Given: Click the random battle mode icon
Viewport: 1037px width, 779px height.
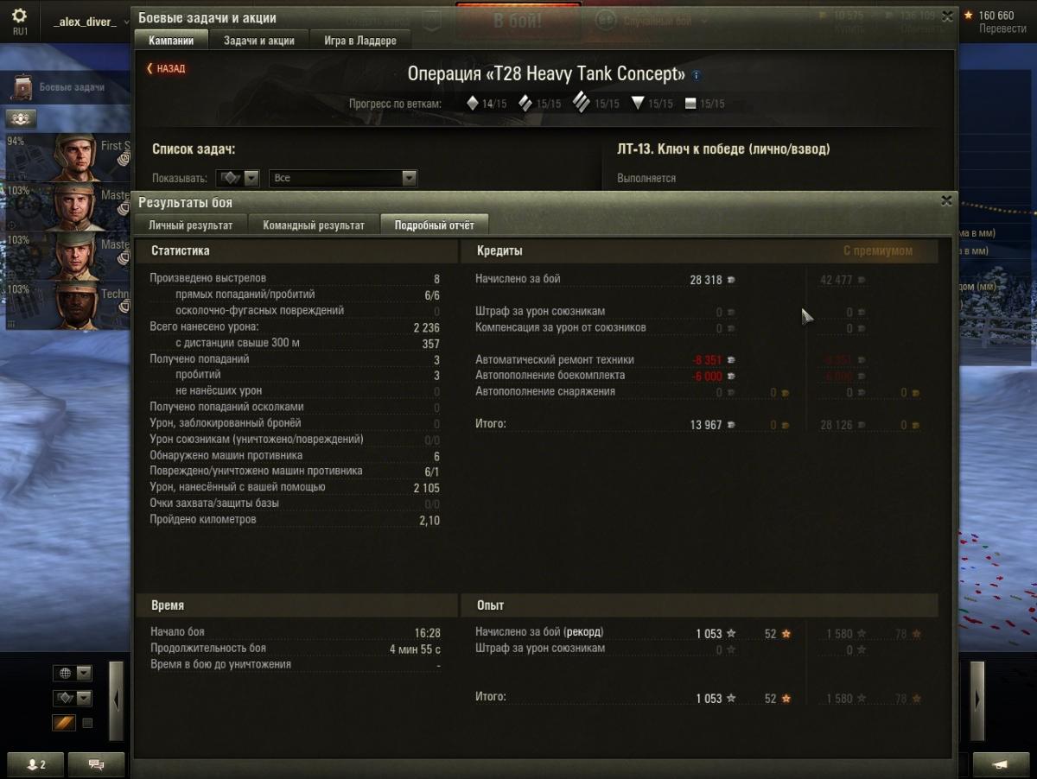Looking at the screenshot, I should (x=607, y=20).
